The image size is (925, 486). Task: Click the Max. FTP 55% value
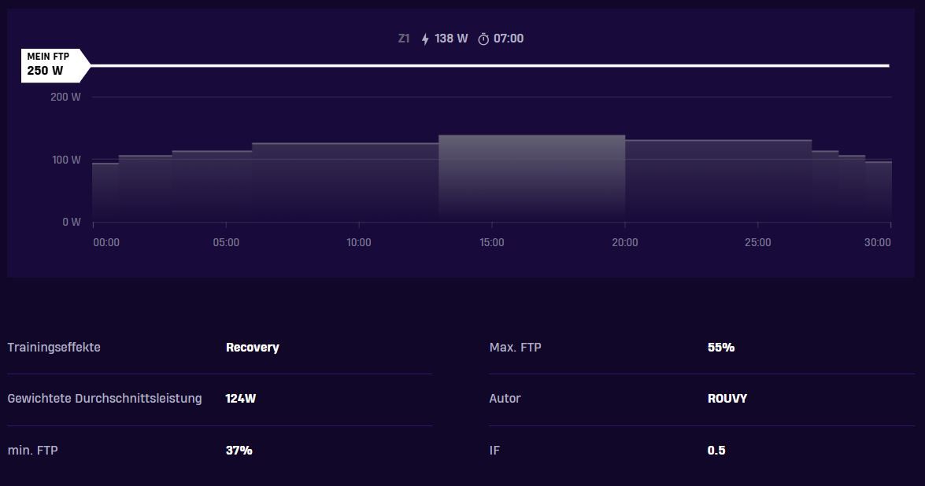721,348
